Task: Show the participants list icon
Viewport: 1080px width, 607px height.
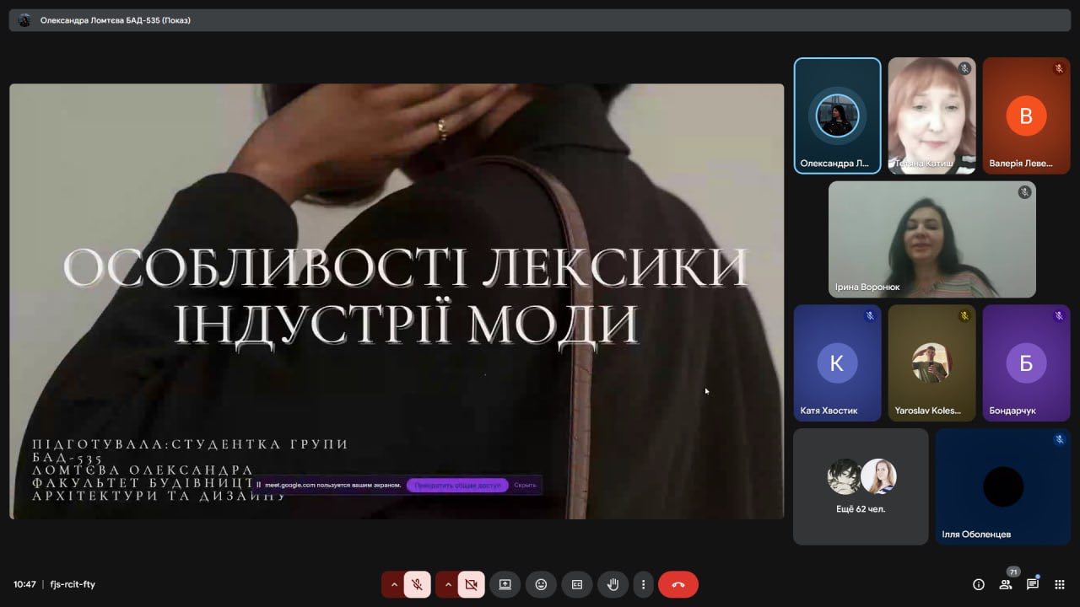Action: [x=1006, y=584]
